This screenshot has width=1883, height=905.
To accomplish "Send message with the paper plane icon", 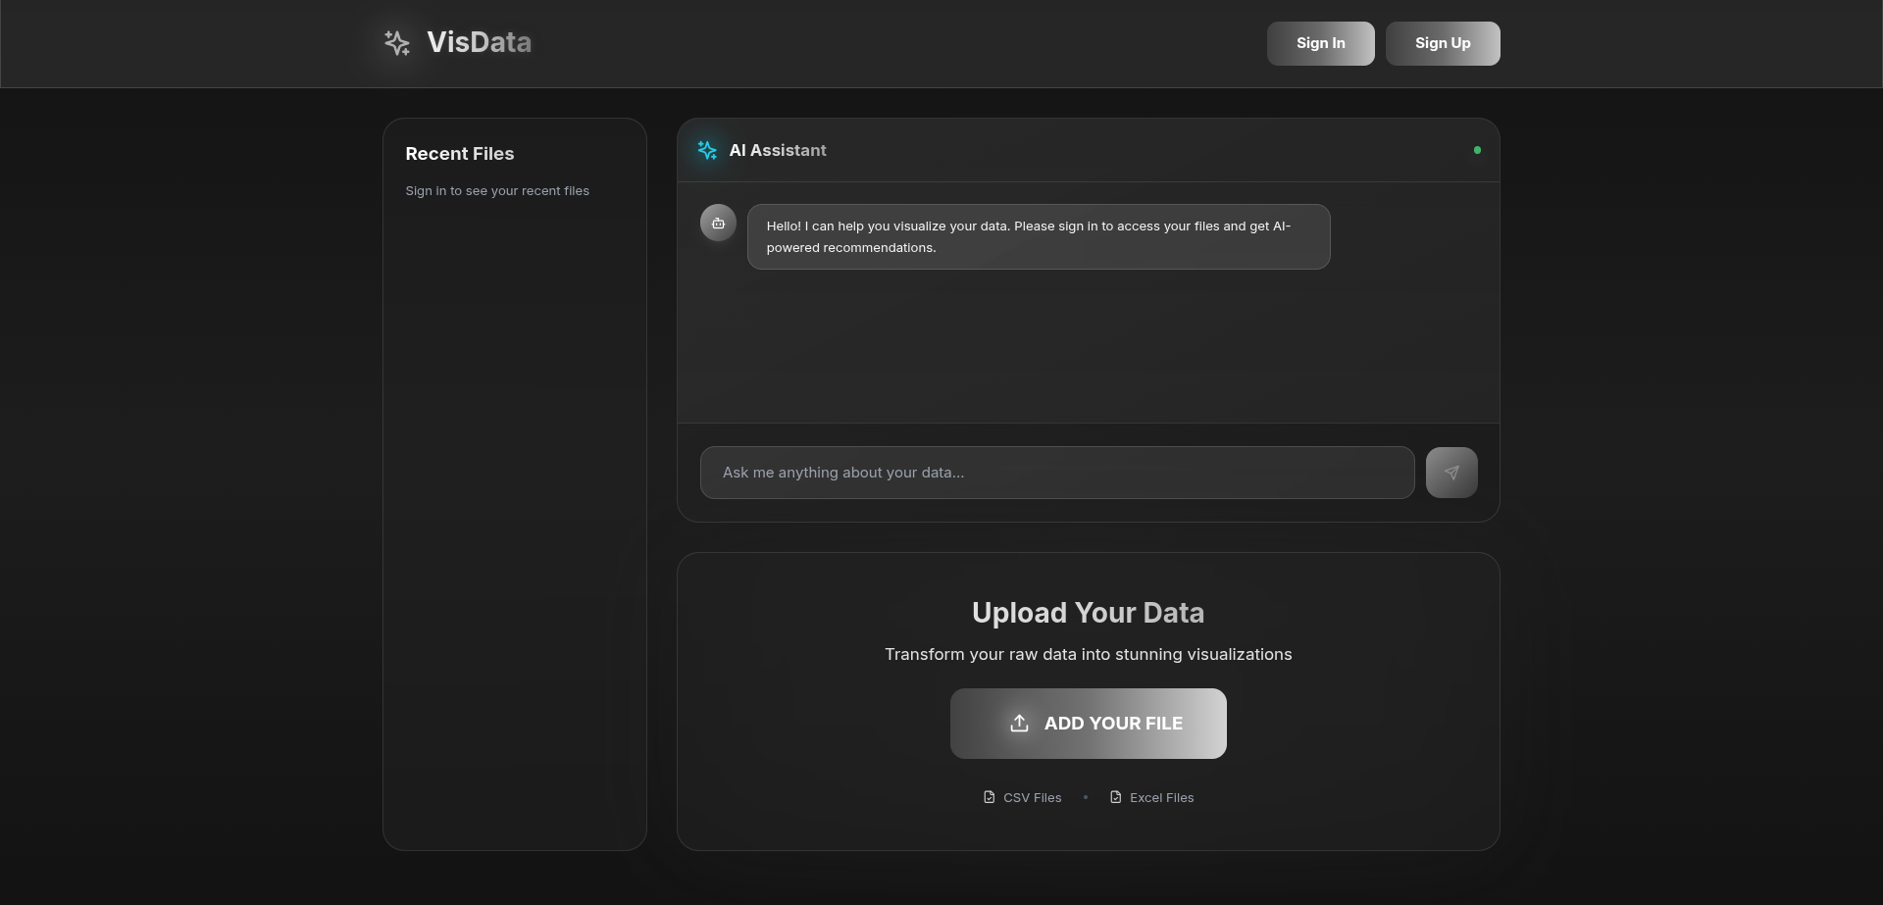I will click(1451, 473).
